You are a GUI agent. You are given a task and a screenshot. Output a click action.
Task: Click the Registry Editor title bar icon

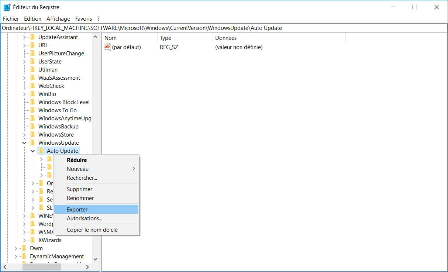(7, 7)
